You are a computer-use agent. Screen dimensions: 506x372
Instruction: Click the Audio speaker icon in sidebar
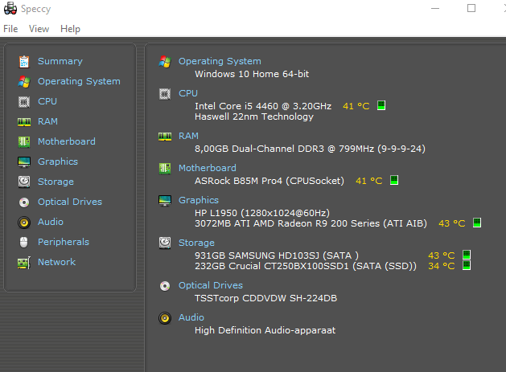tap(23, 222)
